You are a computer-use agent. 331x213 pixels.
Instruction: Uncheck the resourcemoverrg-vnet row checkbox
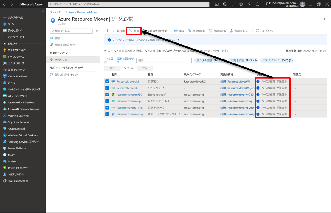click(x=107, y=107)
